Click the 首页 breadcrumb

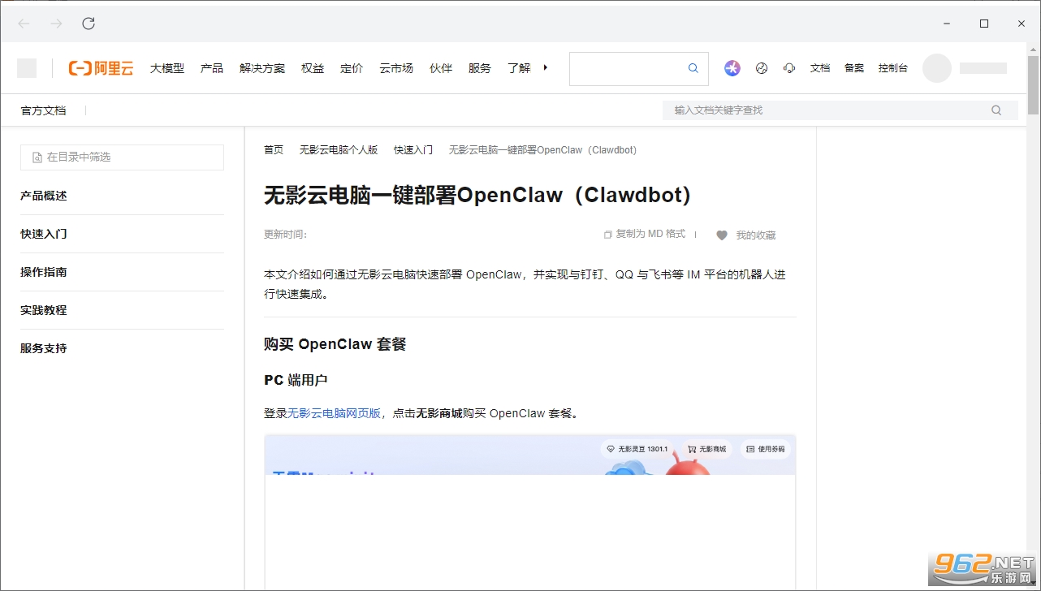click(274, 150)
